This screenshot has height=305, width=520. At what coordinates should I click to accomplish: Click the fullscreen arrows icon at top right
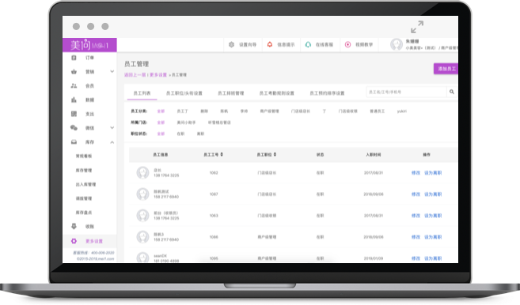(417, 27)
